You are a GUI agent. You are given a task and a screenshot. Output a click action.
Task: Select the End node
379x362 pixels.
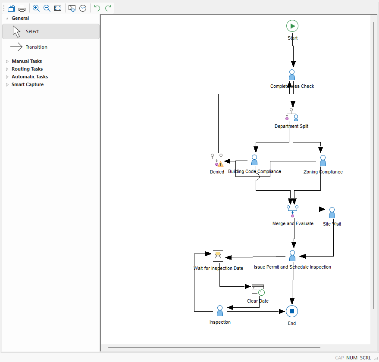pos(292,311)
